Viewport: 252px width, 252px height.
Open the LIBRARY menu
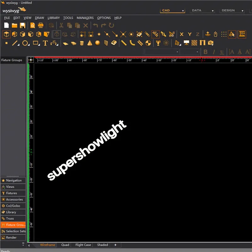tap(54, 18)
